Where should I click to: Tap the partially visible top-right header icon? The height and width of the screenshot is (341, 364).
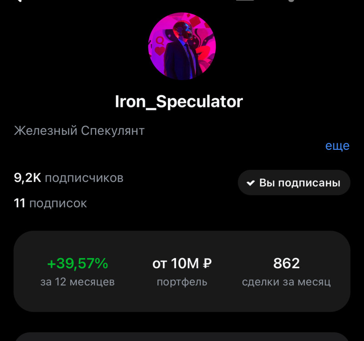coord(291,1)
